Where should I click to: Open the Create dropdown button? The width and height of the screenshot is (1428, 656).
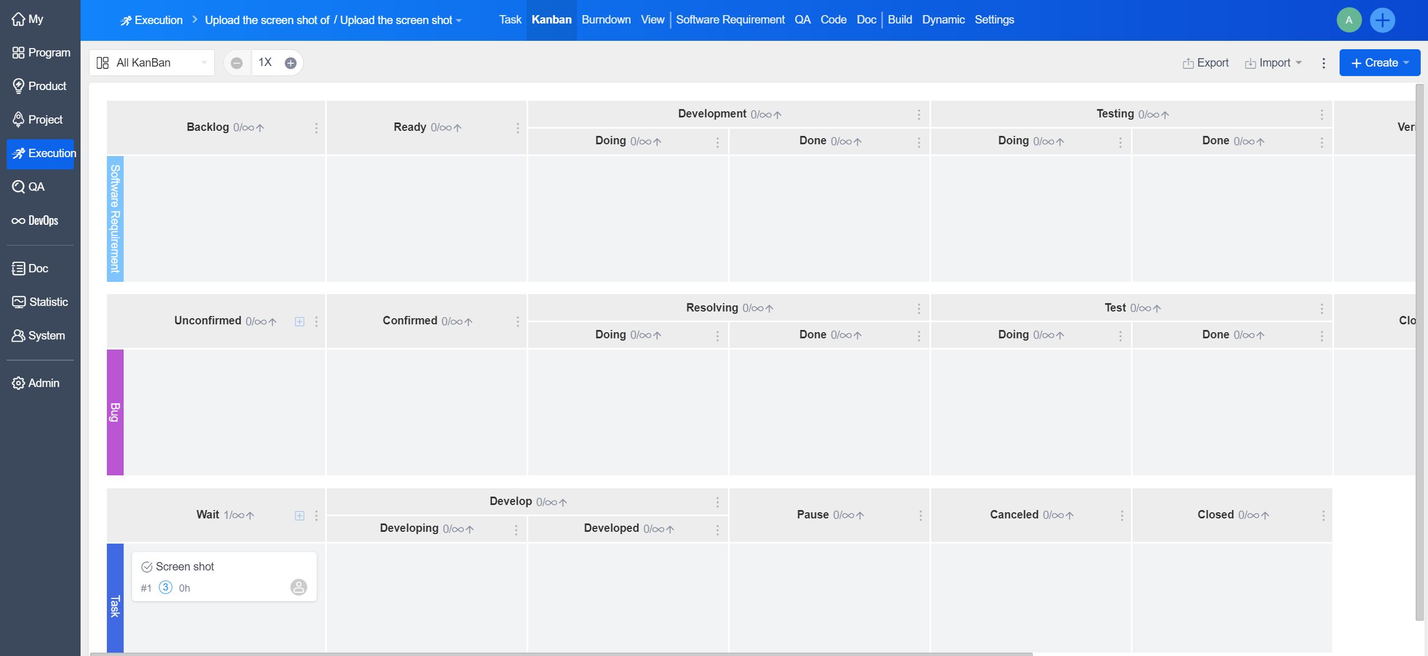[1379, 63]
